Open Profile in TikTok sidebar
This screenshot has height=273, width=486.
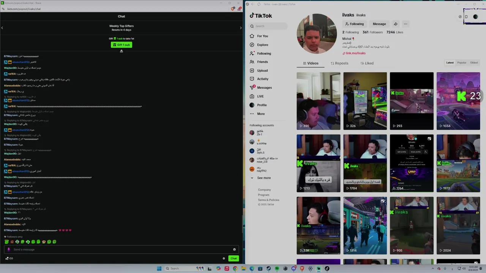(258, 105)
